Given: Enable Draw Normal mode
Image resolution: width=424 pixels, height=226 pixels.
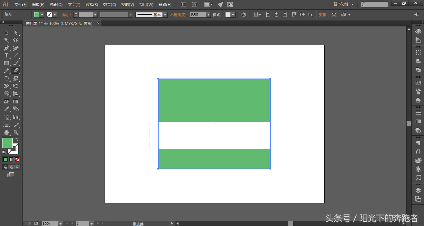Looking at the screenshot, I should pyautogui.click(x=5, y=167).
